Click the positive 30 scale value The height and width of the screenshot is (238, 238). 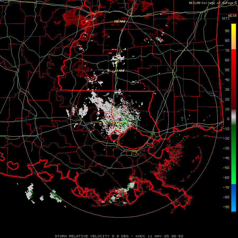(227, 90)
